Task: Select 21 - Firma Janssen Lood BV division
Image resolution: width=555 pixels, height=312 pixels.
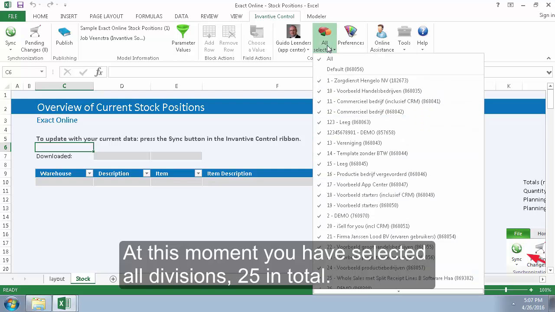Action: pyautogui.click(x=398, y=237)
